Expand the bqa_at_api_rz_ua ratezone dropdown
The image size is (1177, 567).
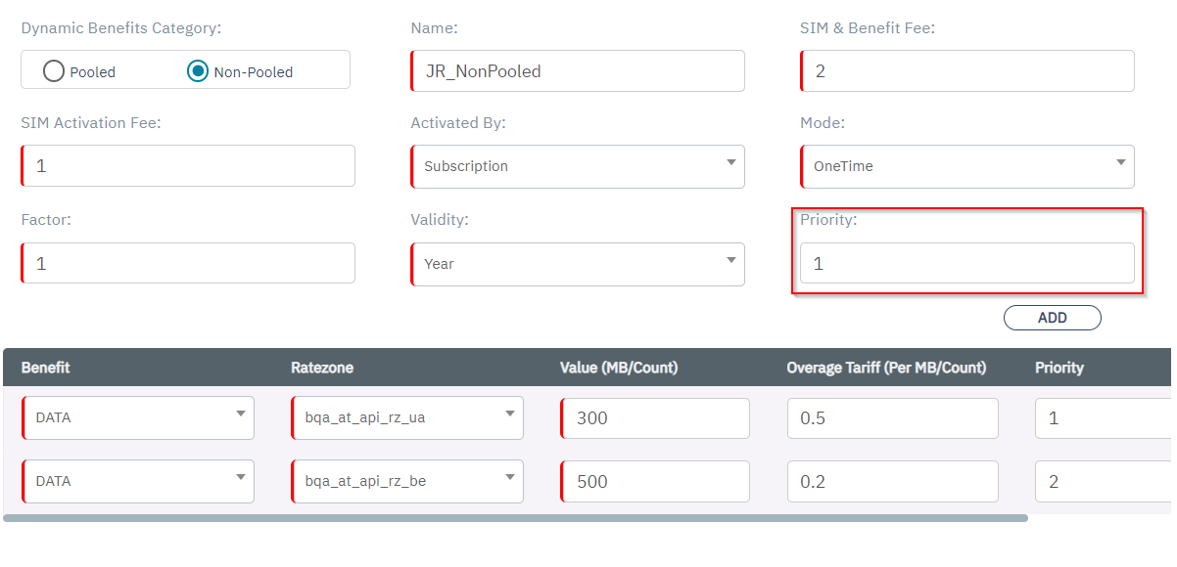tap(407, 417)
